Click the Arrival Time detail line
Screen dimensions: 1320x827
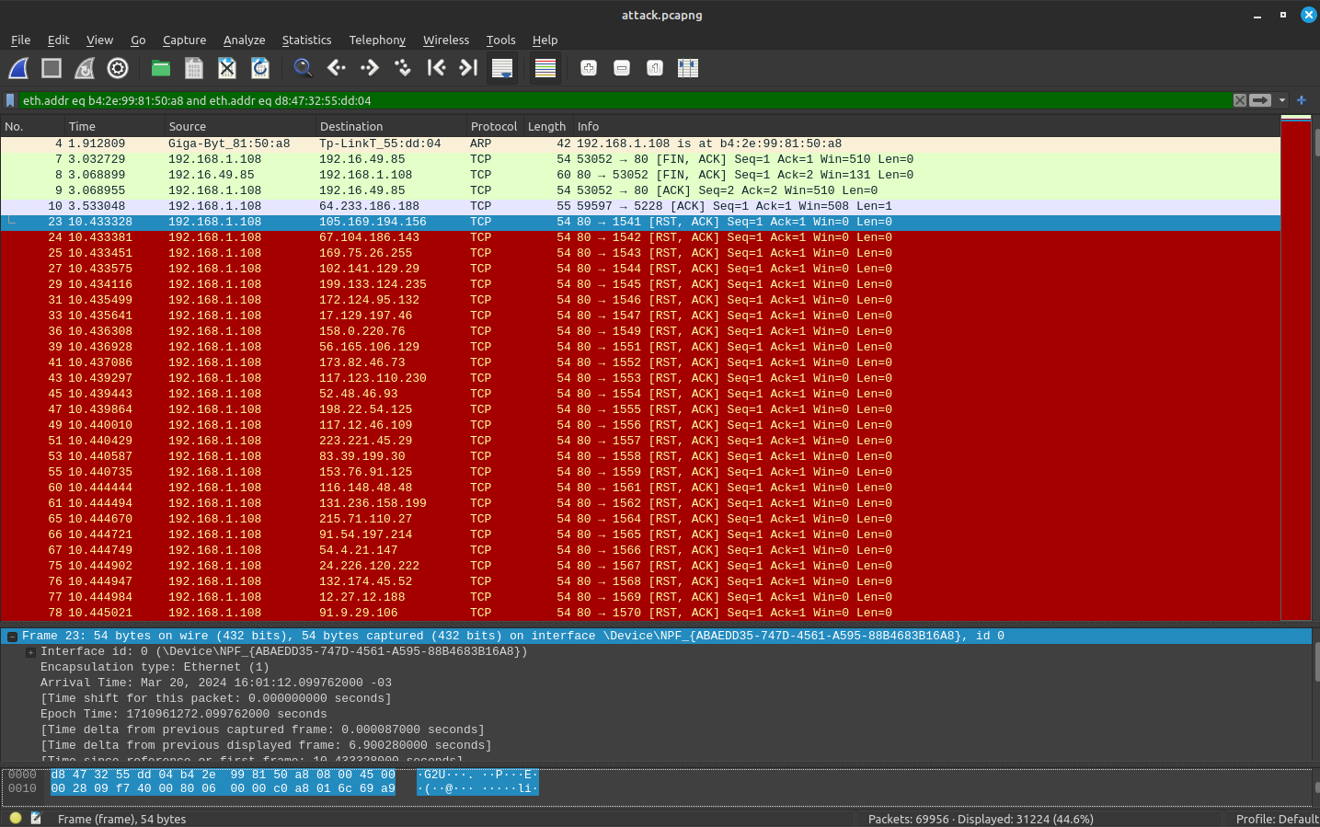click(x=216, y=683)
